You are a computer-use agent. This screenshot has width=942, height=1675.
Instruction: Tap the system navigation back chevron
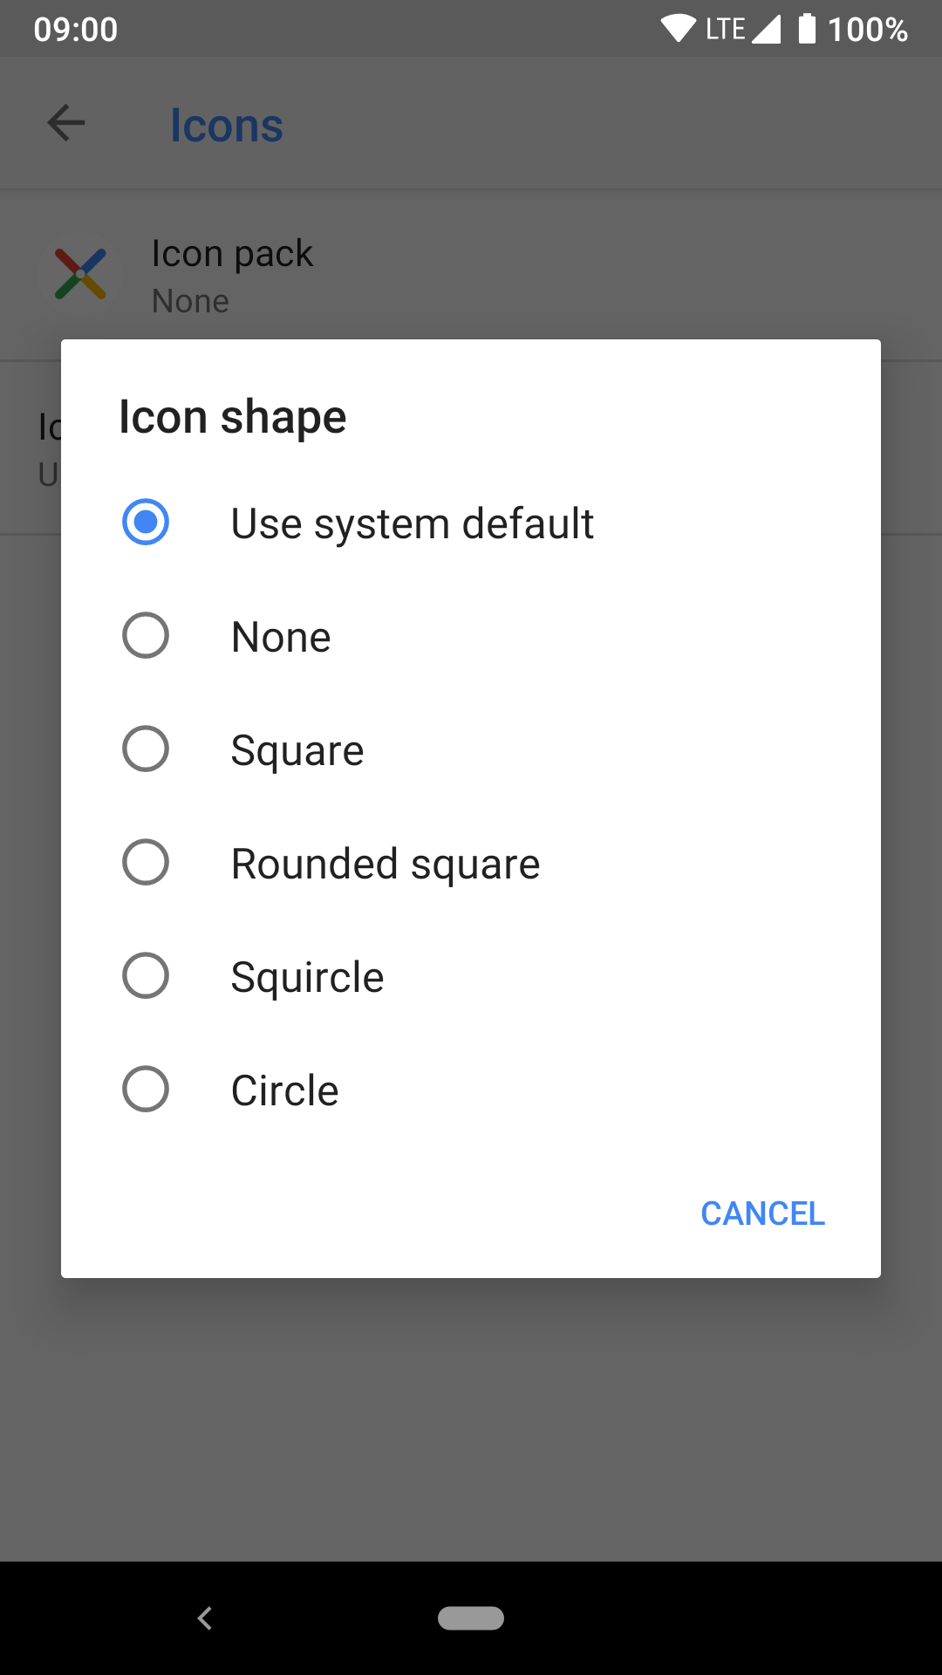click(x=205, y=1618)
